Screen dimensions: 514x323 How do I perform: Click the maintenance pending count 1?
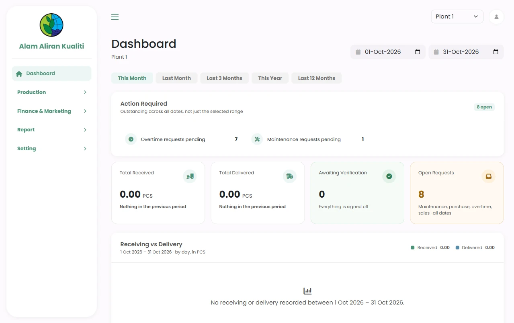362,139
